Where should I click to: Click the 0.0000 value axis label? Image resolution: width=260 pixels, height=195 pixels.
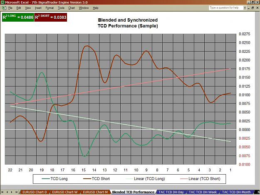click(245, 130)
